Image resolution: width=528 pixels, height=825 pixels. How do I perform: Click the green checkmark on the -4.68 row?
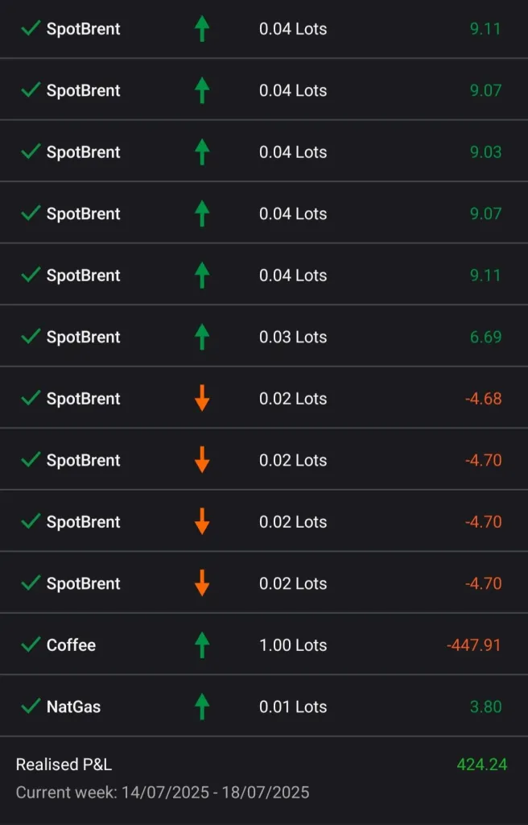(31, 399)
